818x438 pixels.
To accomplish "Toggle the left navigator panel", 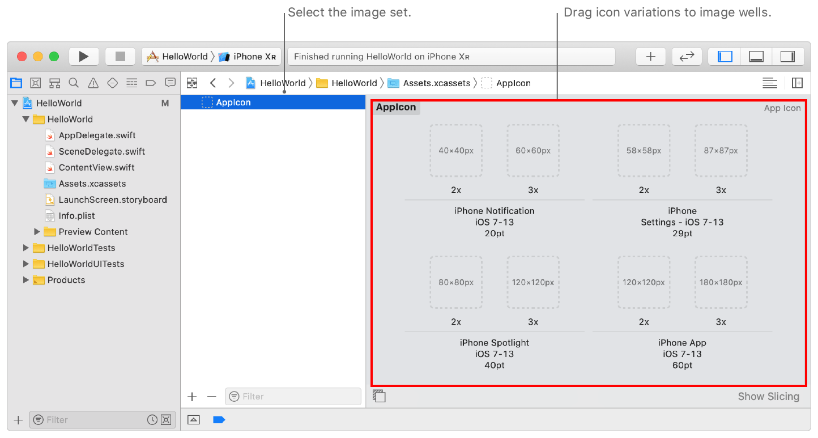I will (x=725, y=57).
